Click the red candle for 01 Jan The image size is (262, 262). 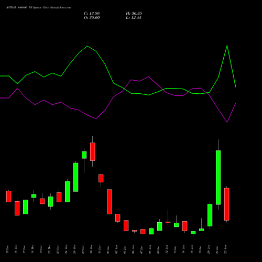pos(110,202)
